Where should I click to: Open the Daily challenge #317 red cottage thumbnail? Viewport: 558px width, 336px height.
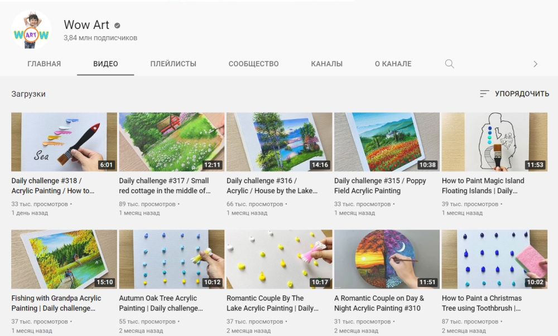pos(171,142)
